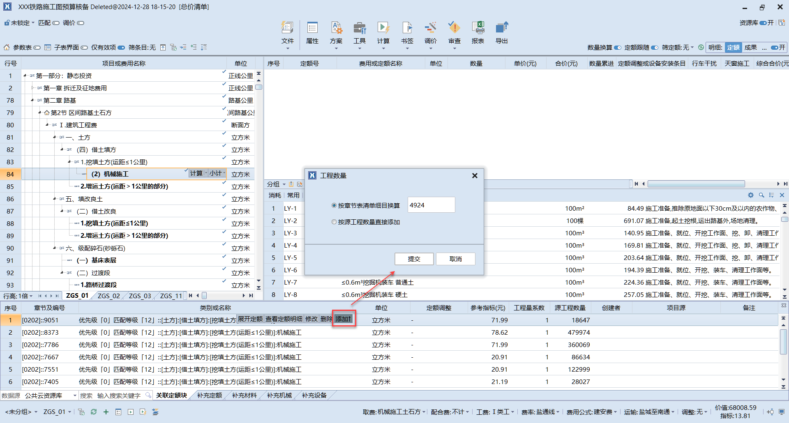
Task: Click the quantity input field showing 4924
Action: coord(431,205)
